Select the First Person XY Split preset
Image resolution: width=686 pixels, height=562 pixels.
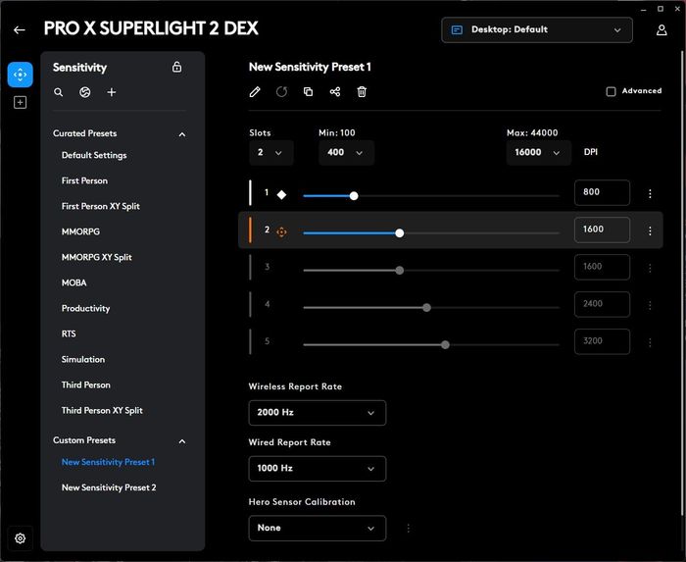tap(101, 206)
